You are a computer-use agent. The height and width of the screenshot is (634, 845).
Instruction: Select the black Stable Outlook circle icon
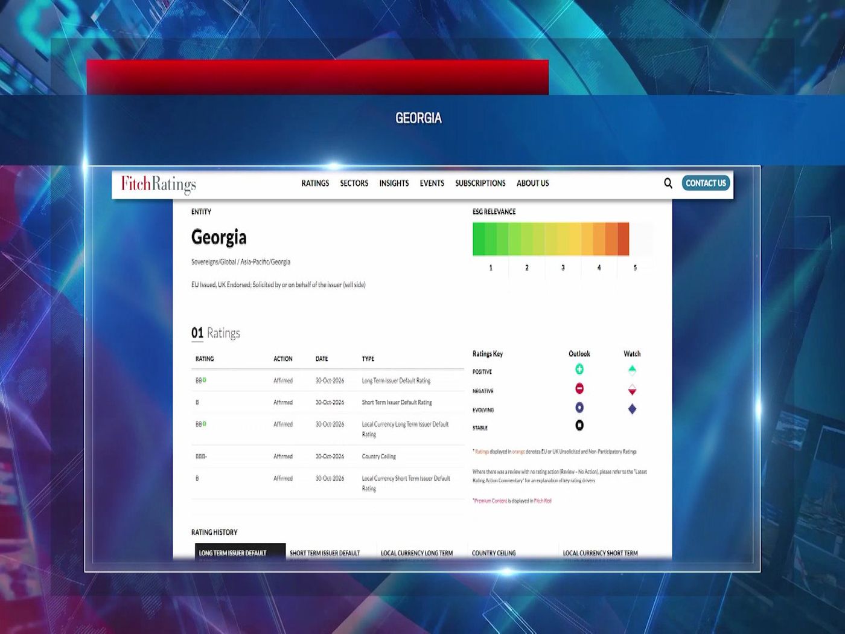tap(579, 426)
